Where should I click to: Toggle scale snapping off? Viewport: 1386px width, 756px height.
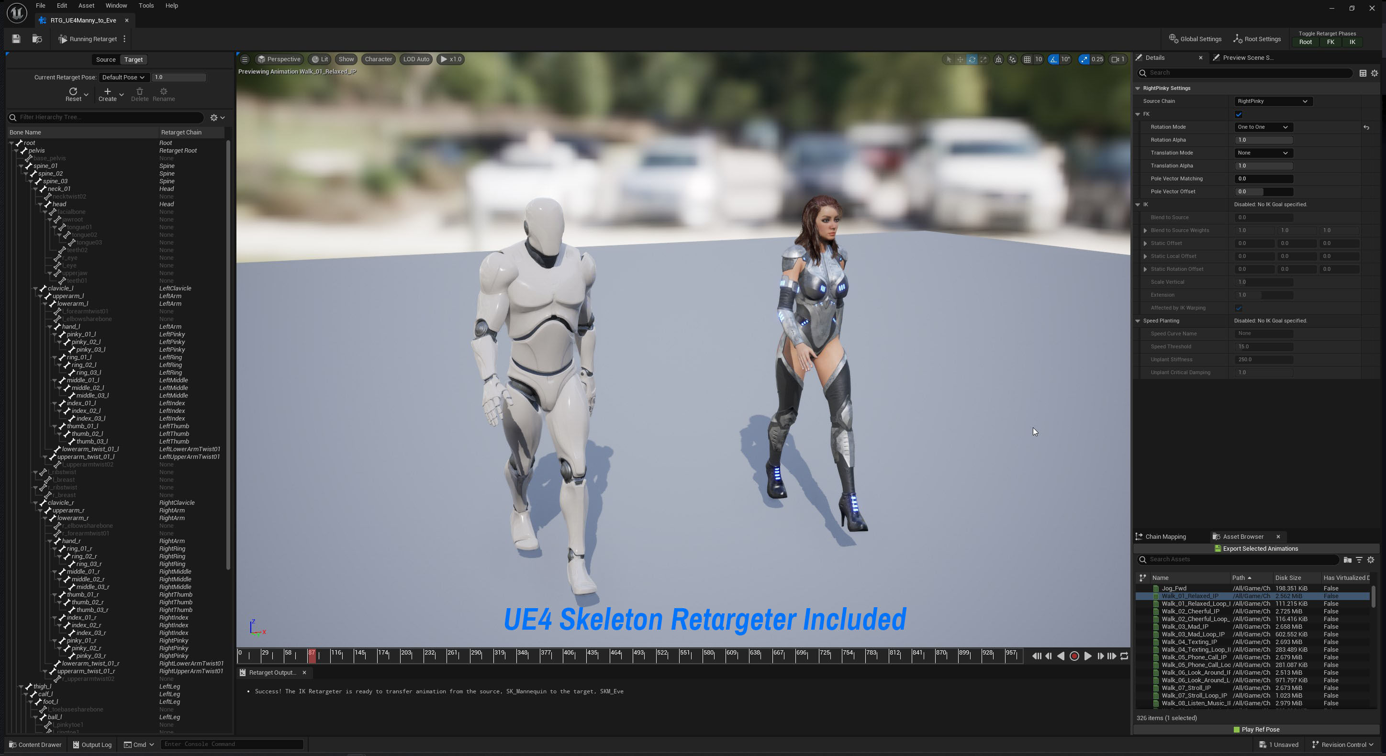coord(1084,59)
